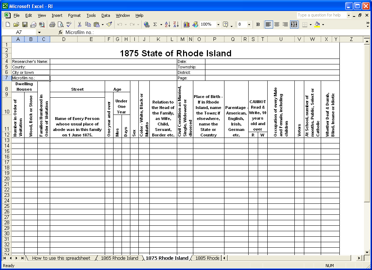This screenshot has height=270, width=372.
Task: Click the Type a question for help box
Action: (x=321, y=15)
